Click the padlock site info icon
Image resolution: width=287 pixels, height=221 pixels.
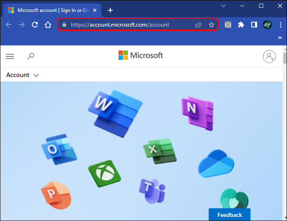tap(64, 25)
